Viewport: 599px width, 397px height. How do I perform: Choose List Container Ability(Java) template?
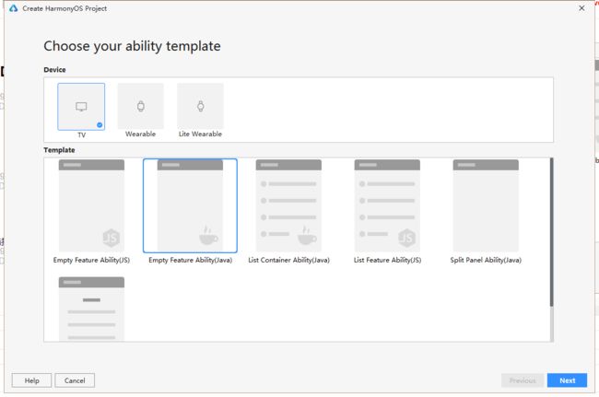288,205
